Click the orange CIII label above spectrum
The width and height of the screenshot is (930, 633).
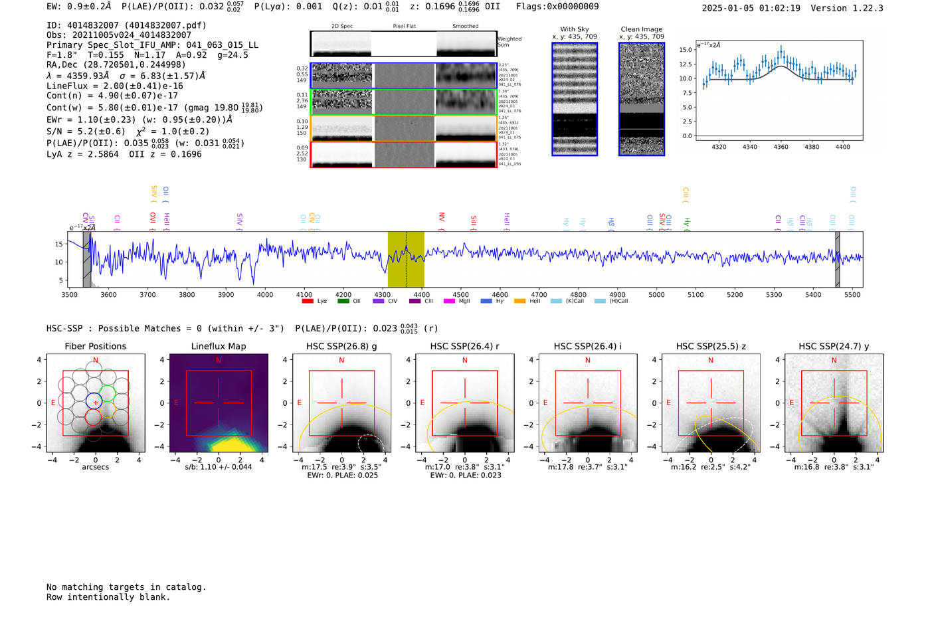click(686, 195)
